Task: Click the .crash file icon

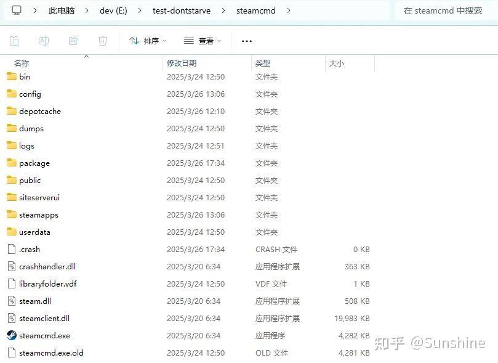Action: 12,249
